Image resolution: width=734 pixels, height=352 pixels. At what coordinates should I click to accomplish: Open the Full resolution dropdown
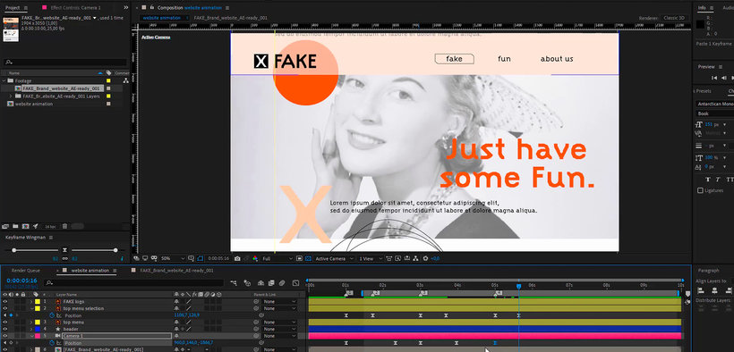277,258
